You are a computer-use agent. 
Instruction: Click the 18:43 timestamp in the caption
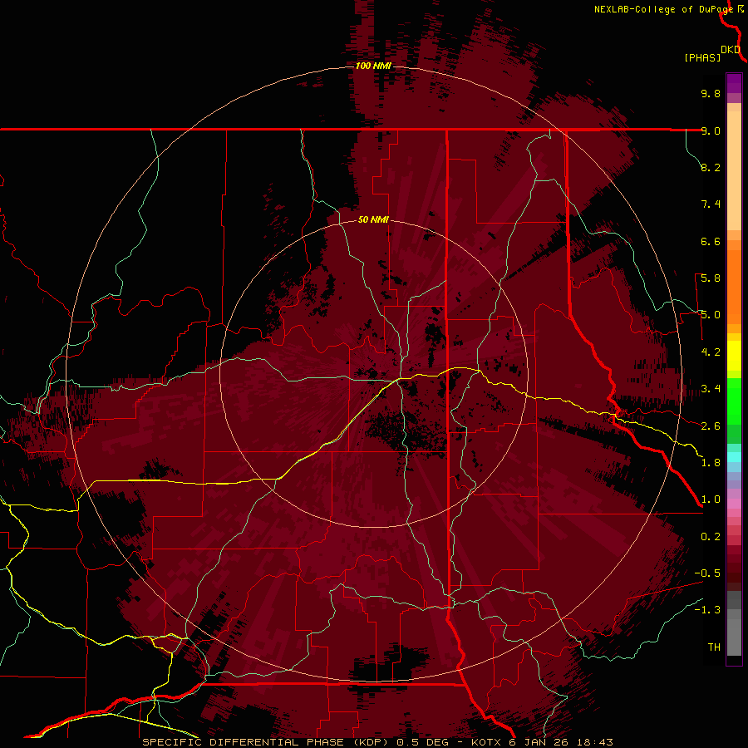[594, 742]
